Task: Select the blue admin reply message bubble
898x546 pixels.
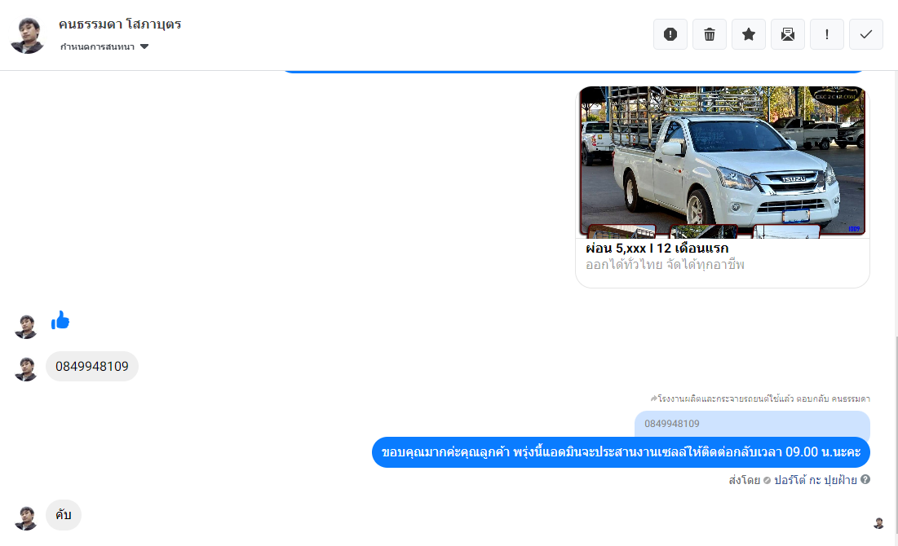Action: [621, 452]
